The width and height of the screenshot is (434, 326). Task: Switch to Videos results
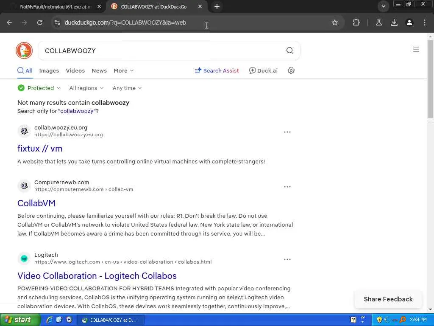pyautogui.click(x=75, y=71)
